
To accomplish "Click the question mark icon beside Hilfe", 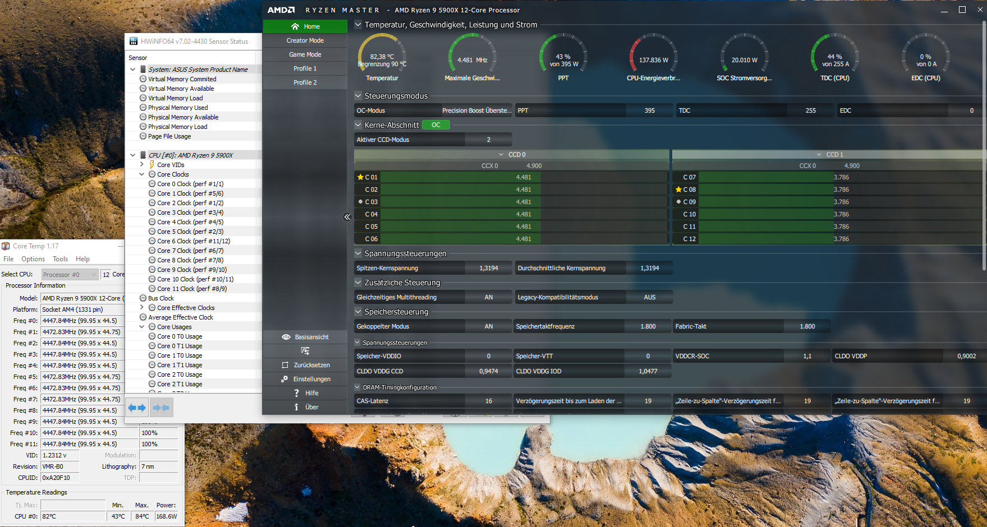I will coord(296,393).
